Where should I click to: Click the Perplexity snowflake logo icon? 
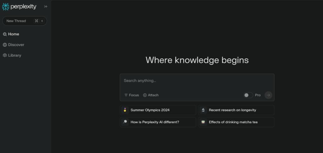[x=6, y=7]
